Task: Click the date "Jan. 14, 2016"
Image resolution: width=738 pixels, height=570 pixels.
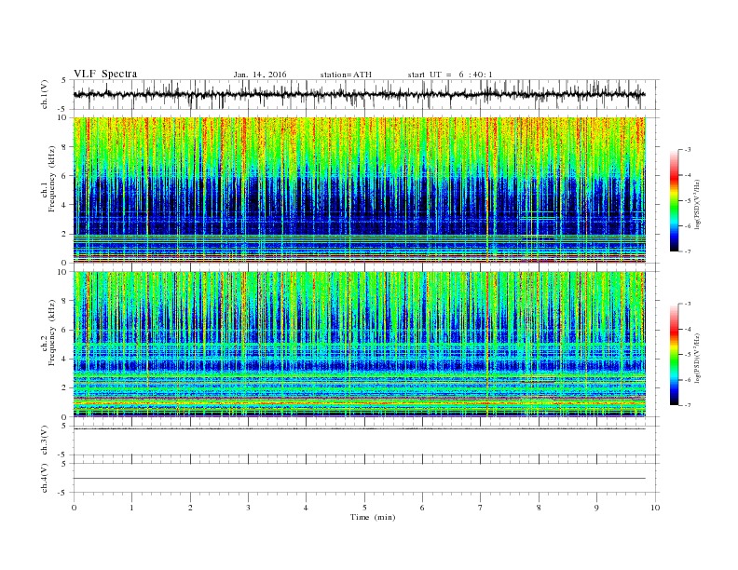Action: tap(260, 75)
